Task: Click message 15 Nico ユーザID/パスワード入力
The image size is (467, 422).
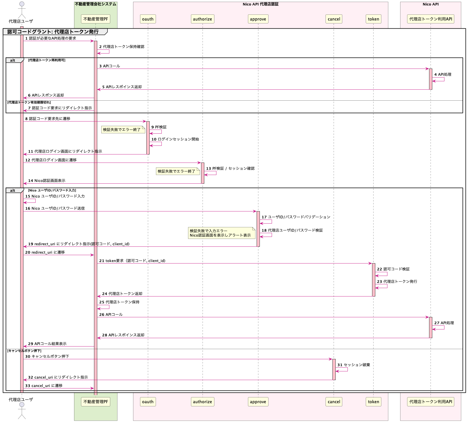Action: (55, 196)
